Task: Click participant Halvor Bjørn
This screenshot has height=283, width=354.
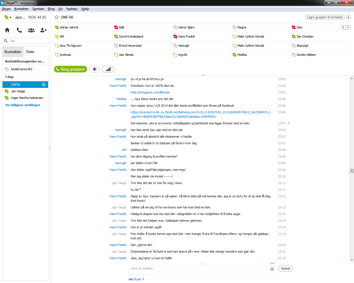Action: [186, 27]
